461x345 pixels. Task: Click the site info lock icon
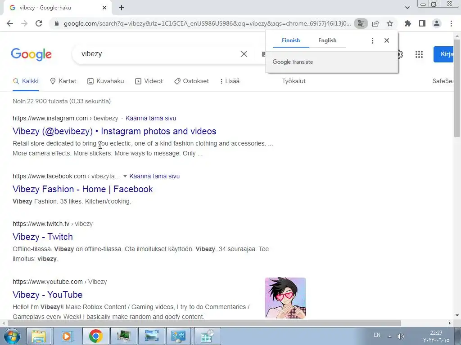57,23
